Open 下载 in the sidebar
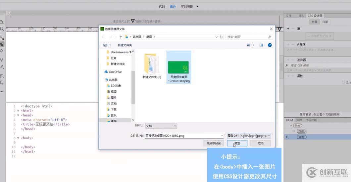The height and width of the screenshot is (182, 351). click(112, 109)
